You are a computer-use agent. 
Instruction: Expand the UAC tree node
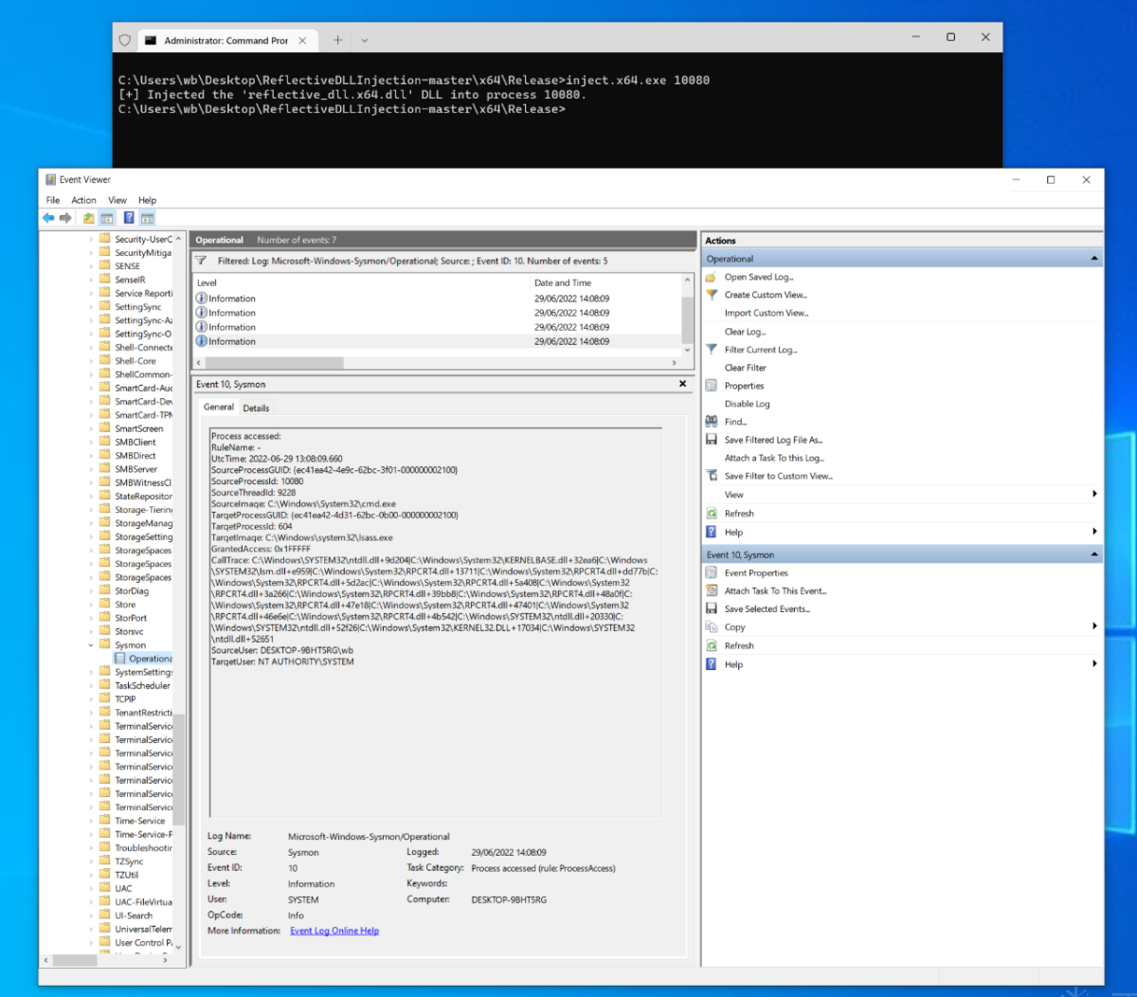[92, 888]
